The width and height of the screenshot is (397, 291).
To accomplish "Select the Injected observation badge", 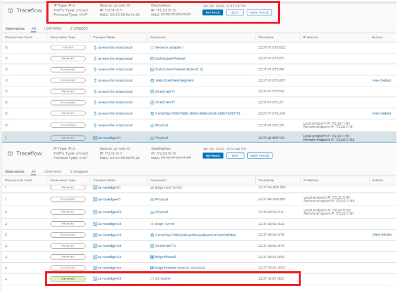I will [x=68, y=47].
